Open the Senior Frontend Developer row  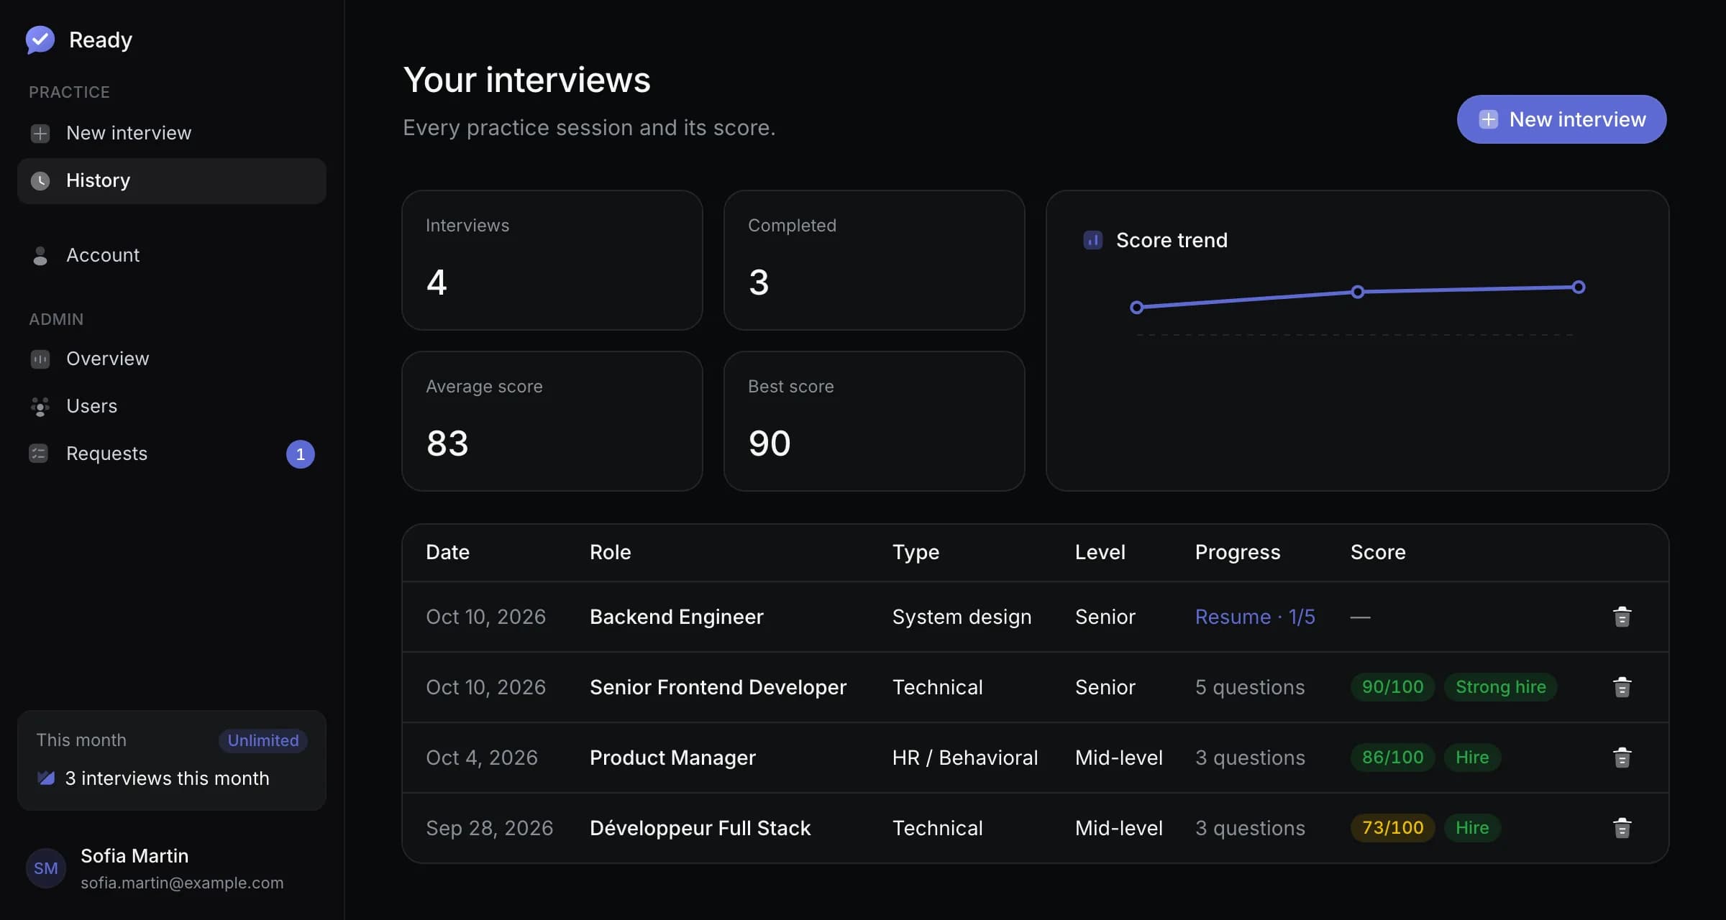(1035, 687)
